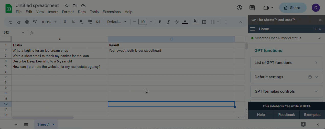Open the text color picker
The image size is (325, 129).
pos(185,22)
